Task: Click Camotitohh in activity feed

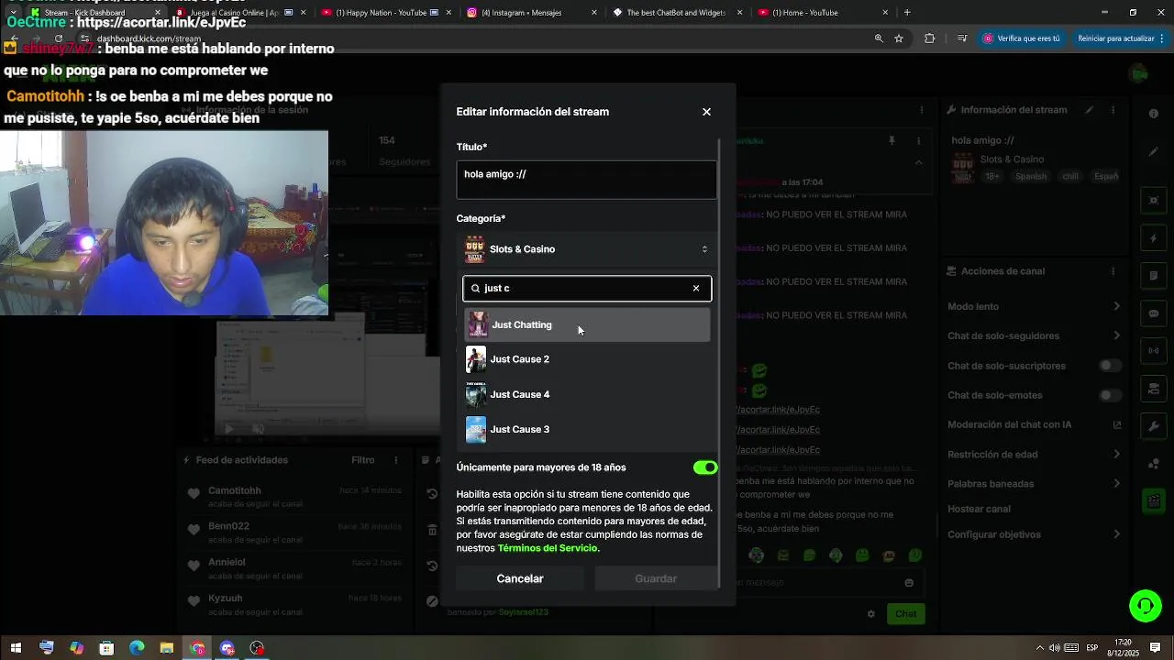Action: [235, 490]
